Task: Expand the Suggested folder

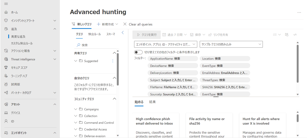Action: pyautogui.click(x=75, y=61)
